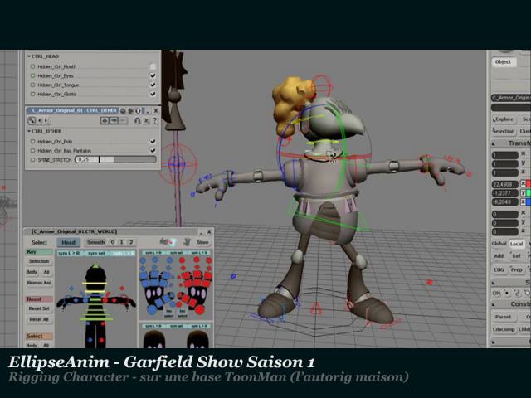Screen dimensions: 531x398
Task: Click the dot icon next to ON
Action: (x=507, y=293)
